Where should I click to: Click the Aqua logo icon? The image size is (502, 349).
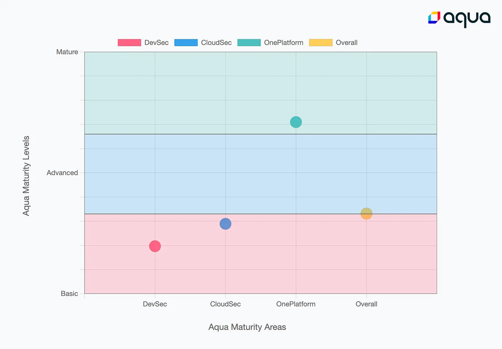coord(434,18)
